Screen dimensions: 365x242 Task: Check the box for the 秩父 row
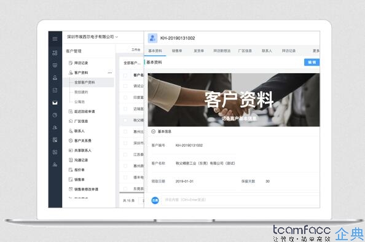point(125,120)
